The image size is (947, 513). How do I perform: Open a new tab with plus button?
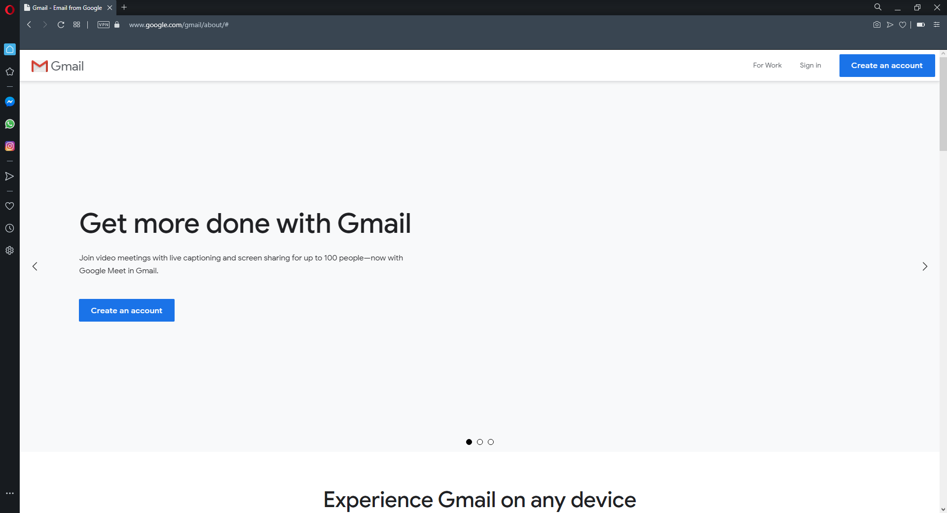(124, 7)
